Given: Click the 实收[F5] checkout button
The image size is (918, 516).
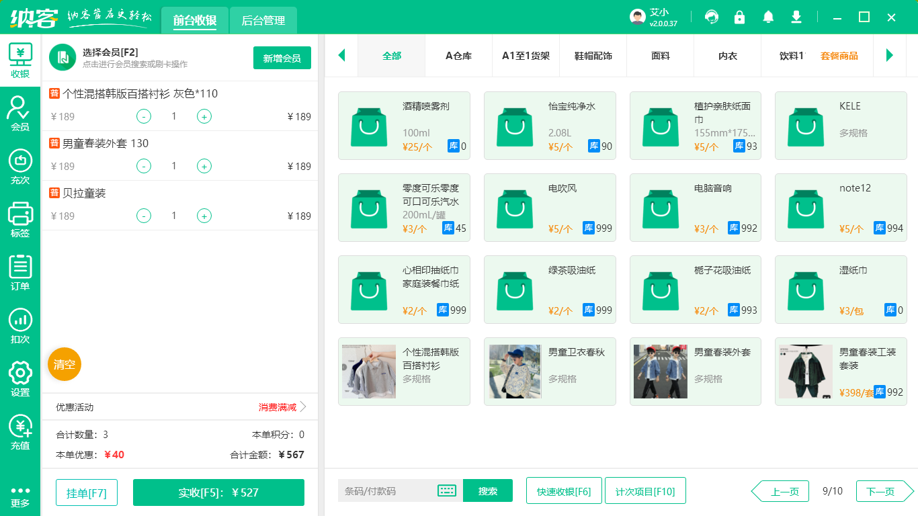Looking at the screenshot, I should pos(218,492).
